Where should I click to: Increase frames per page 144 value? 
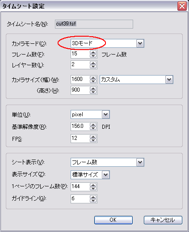[93, 185]
